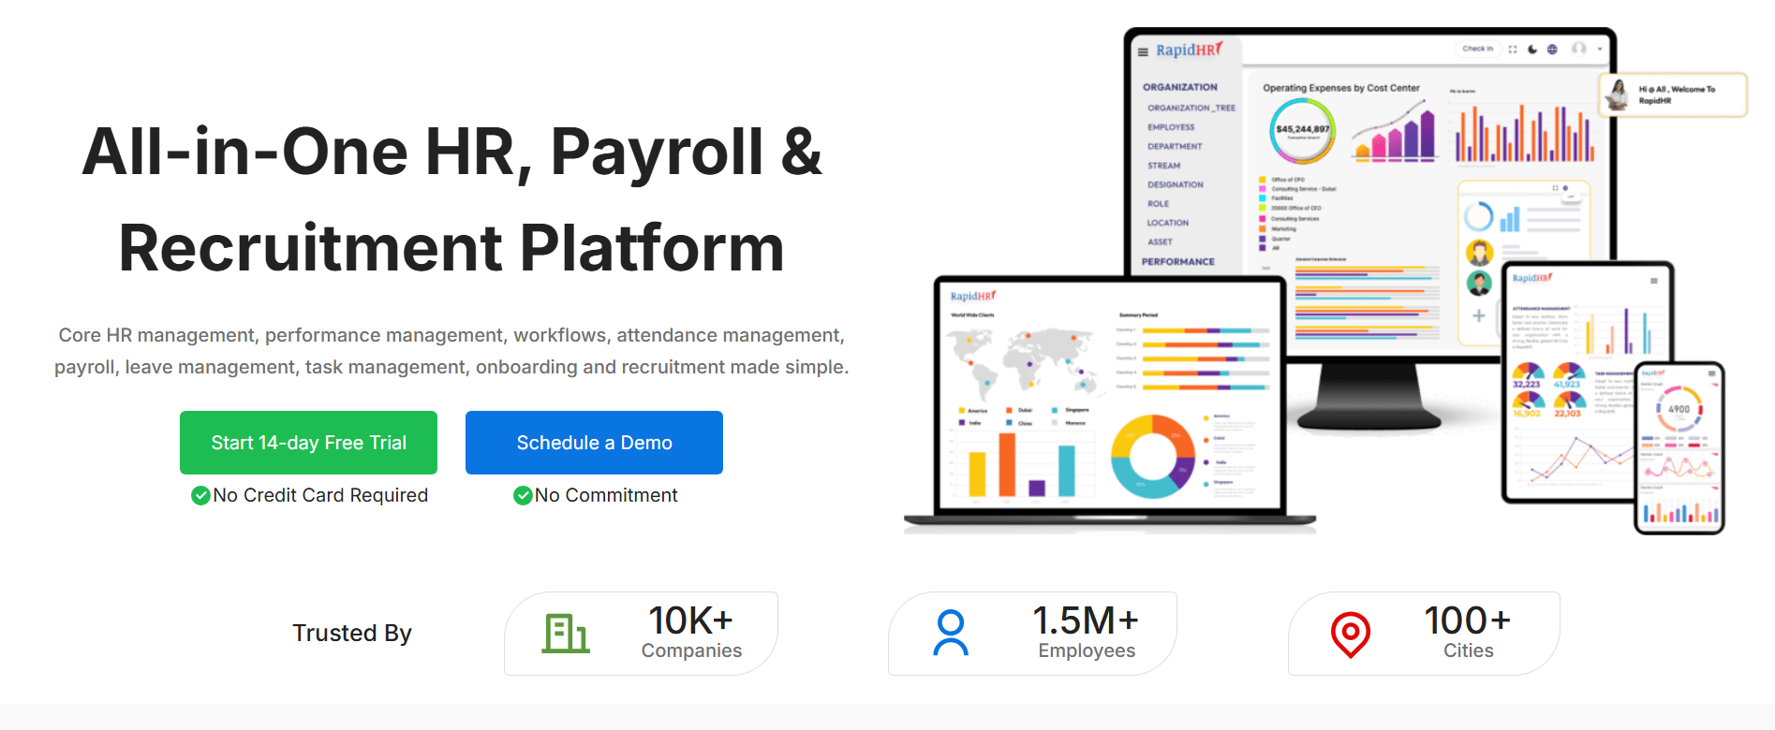The image size is (1775, 730).
Task: Toggle dark mode with the moon icon
Action: [x=1532, y=50]
